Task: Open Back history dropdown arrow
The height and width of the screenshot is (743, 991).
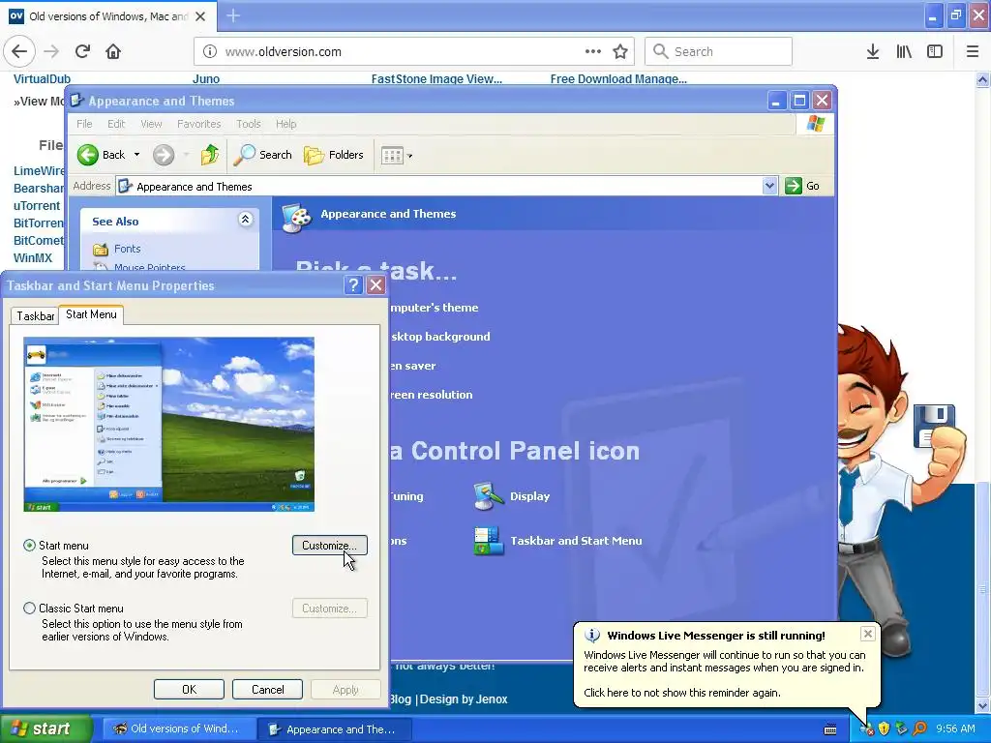Action: coord(136,155)
